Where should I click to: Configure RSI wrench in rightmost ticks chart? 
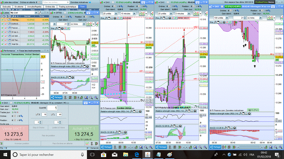240,114
